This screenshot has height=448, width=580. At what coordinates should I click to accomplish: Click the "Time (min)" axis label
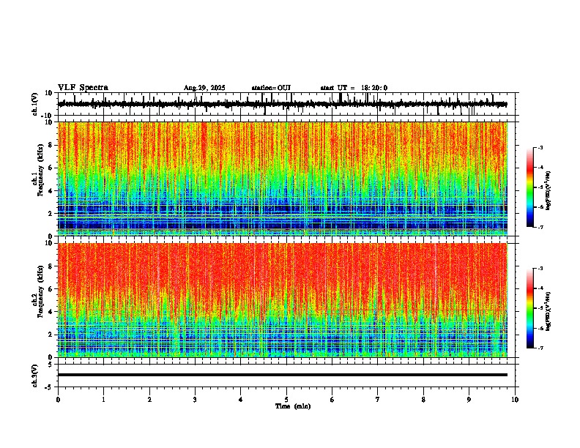click(x=293, y=406)
